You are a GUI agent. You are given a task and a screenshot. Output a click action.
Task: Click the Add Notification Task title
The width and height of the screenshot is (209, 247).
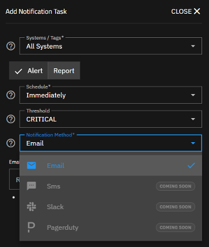click(36, 11)
